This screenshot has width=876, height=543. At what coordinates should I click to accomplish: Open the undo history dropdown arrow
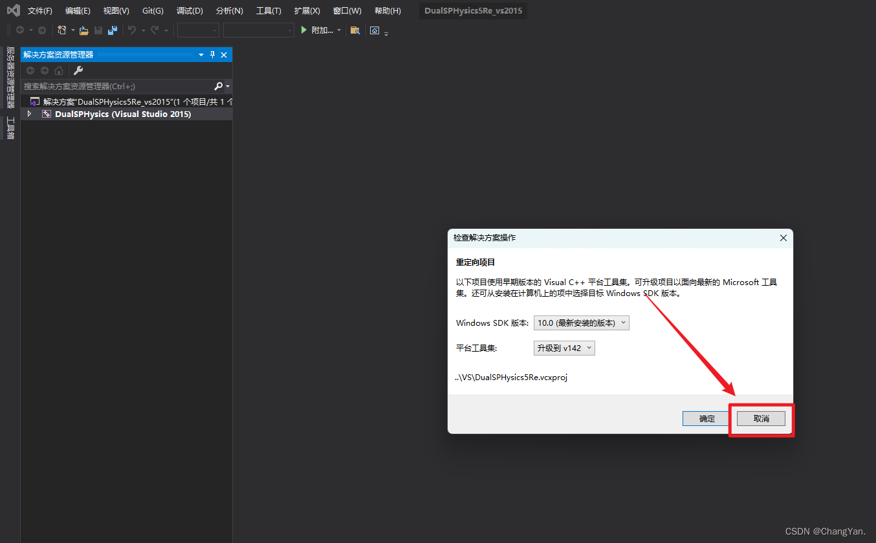click(x=143, y=30)
